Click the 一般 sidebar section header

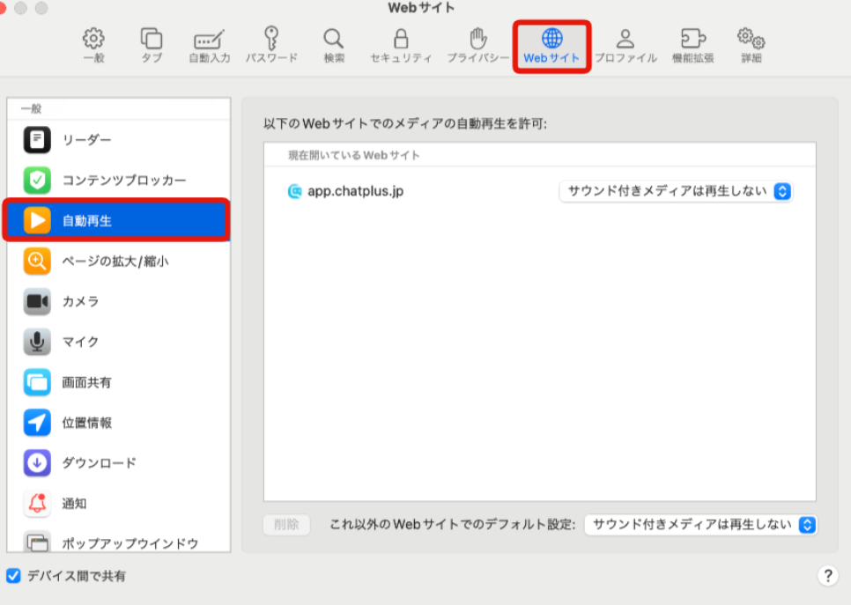(31, 108)
